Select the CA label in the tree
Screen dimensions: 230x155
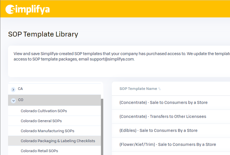20,89
